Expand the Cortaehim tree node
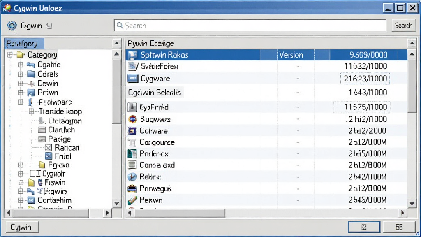This screenshot has height=237, width=421. [21, 200]
